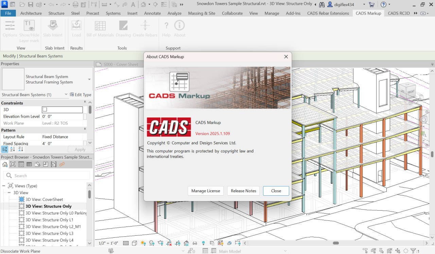Toggle Crop View icon in view control bar
Screen dimensions: 435x254
(x=169, y=243)
